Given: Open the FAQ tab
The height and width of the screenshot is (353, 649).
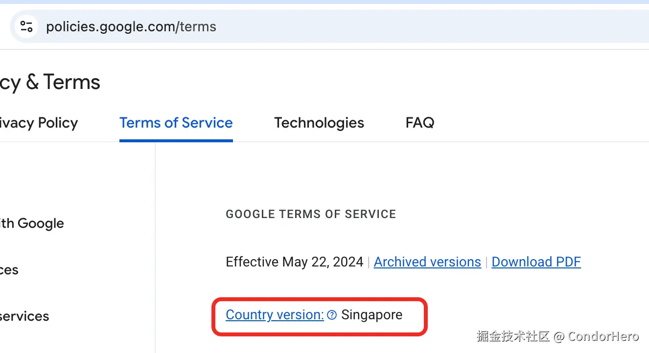Looking at the screenshot, I should pyautogui.click(x=420, y=123).
